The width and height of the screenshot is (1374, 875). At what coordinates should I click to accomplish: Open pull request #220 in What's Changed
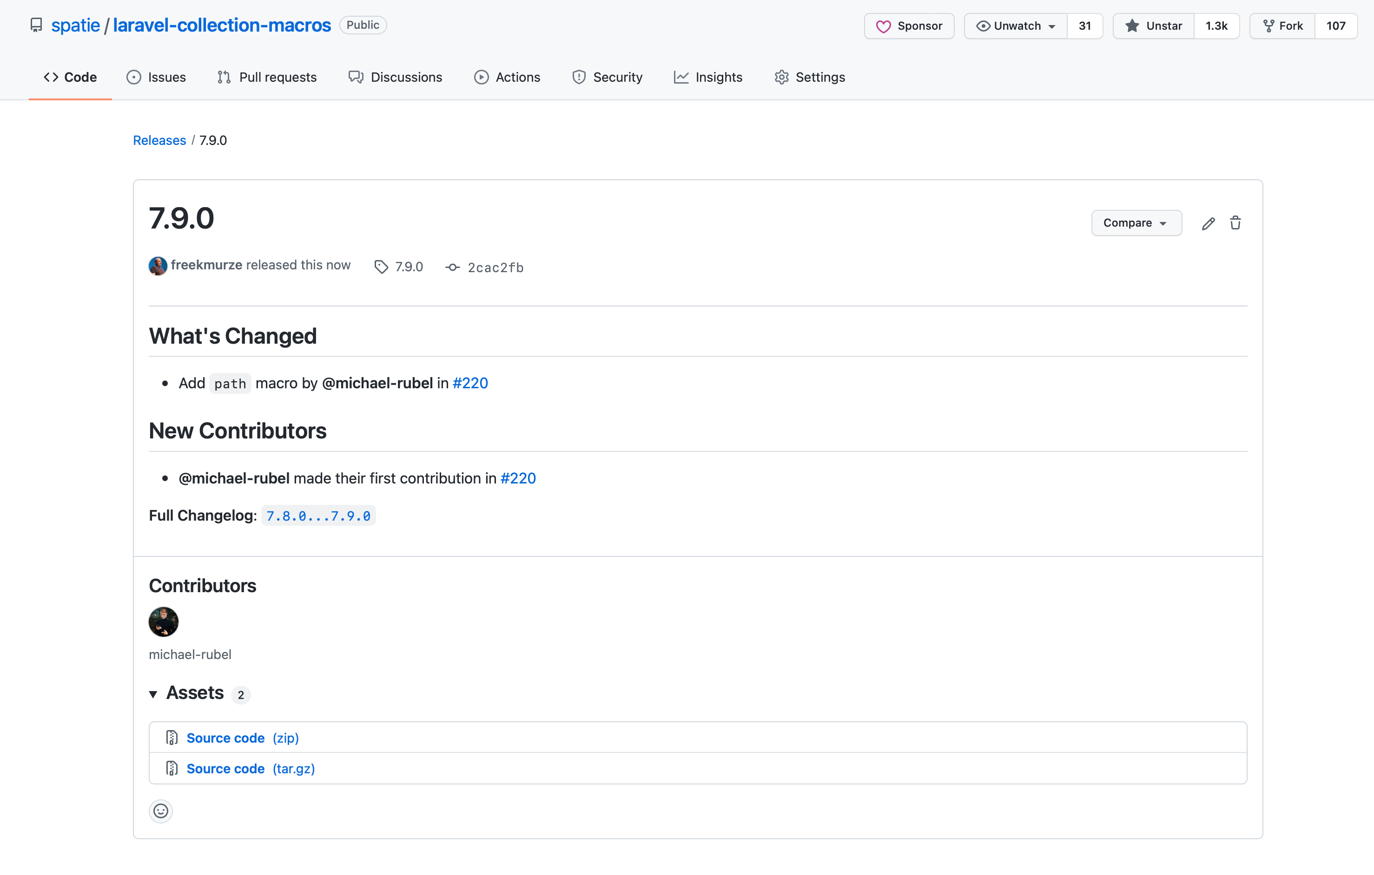coord(470,383)
